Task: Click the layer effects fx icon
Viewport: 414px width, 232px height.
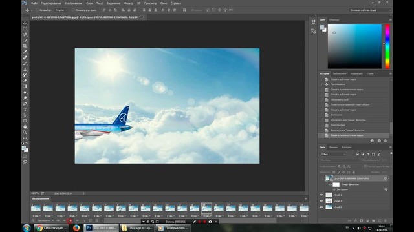Action: point(355,220)
